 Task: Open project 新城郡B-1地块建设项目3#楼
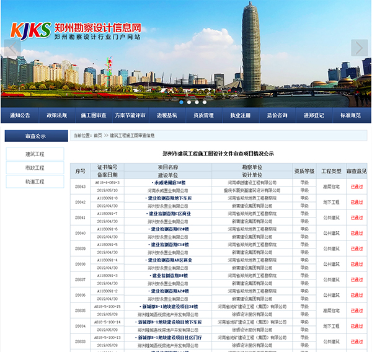tap(167, 307)
